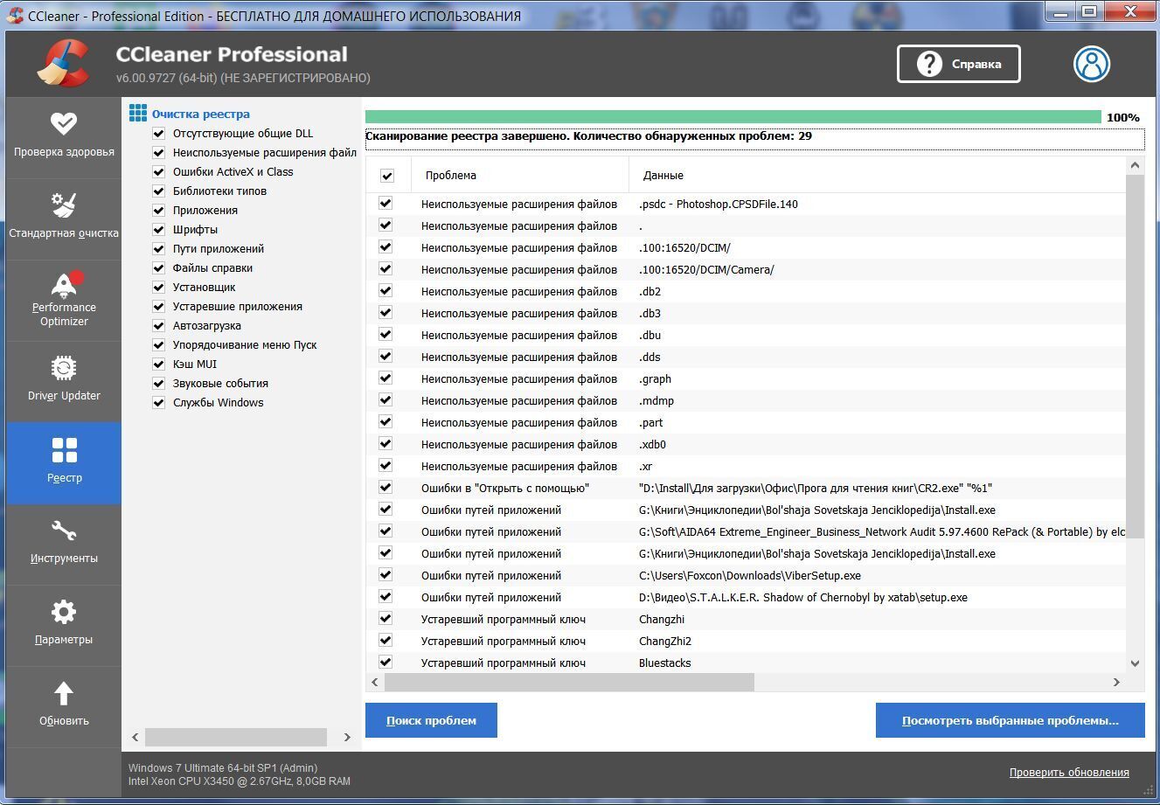Uncheck the .psdc Photoshop.CPSDFile.140 row checkbox

point(386,204)
